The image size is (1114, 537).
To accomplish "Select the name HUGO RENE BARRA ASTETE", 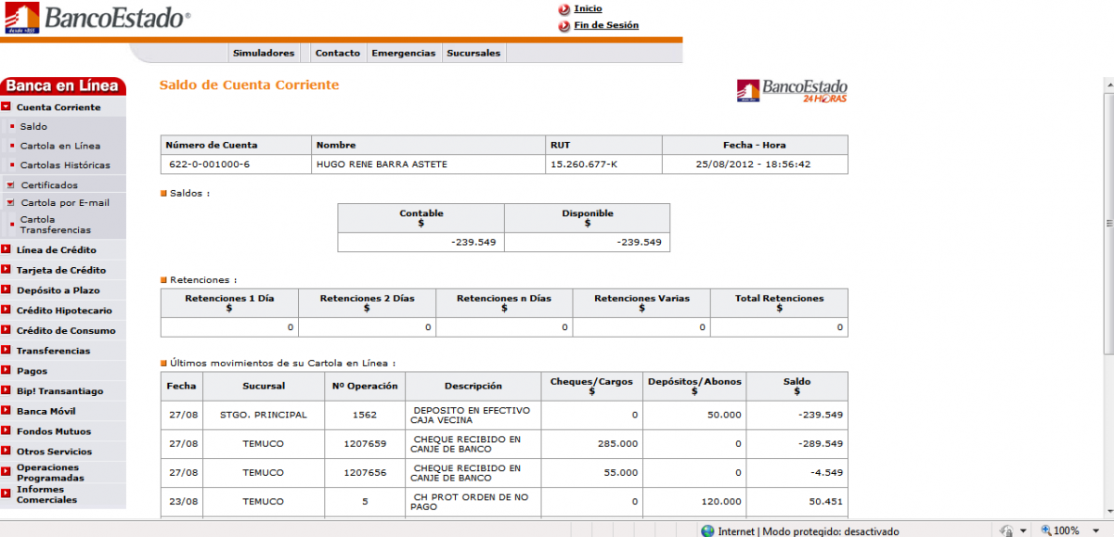I will [x=382, y=164].
